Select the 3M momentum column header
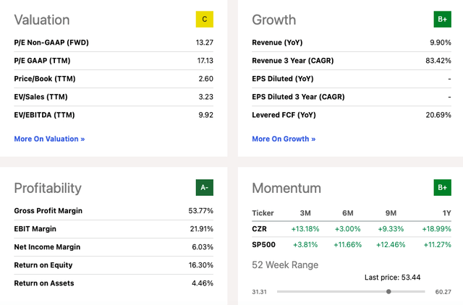 click(305, 213)
